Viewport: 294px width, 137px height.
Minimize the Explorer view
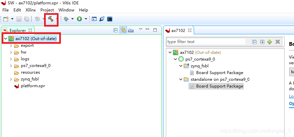[147, 29]
